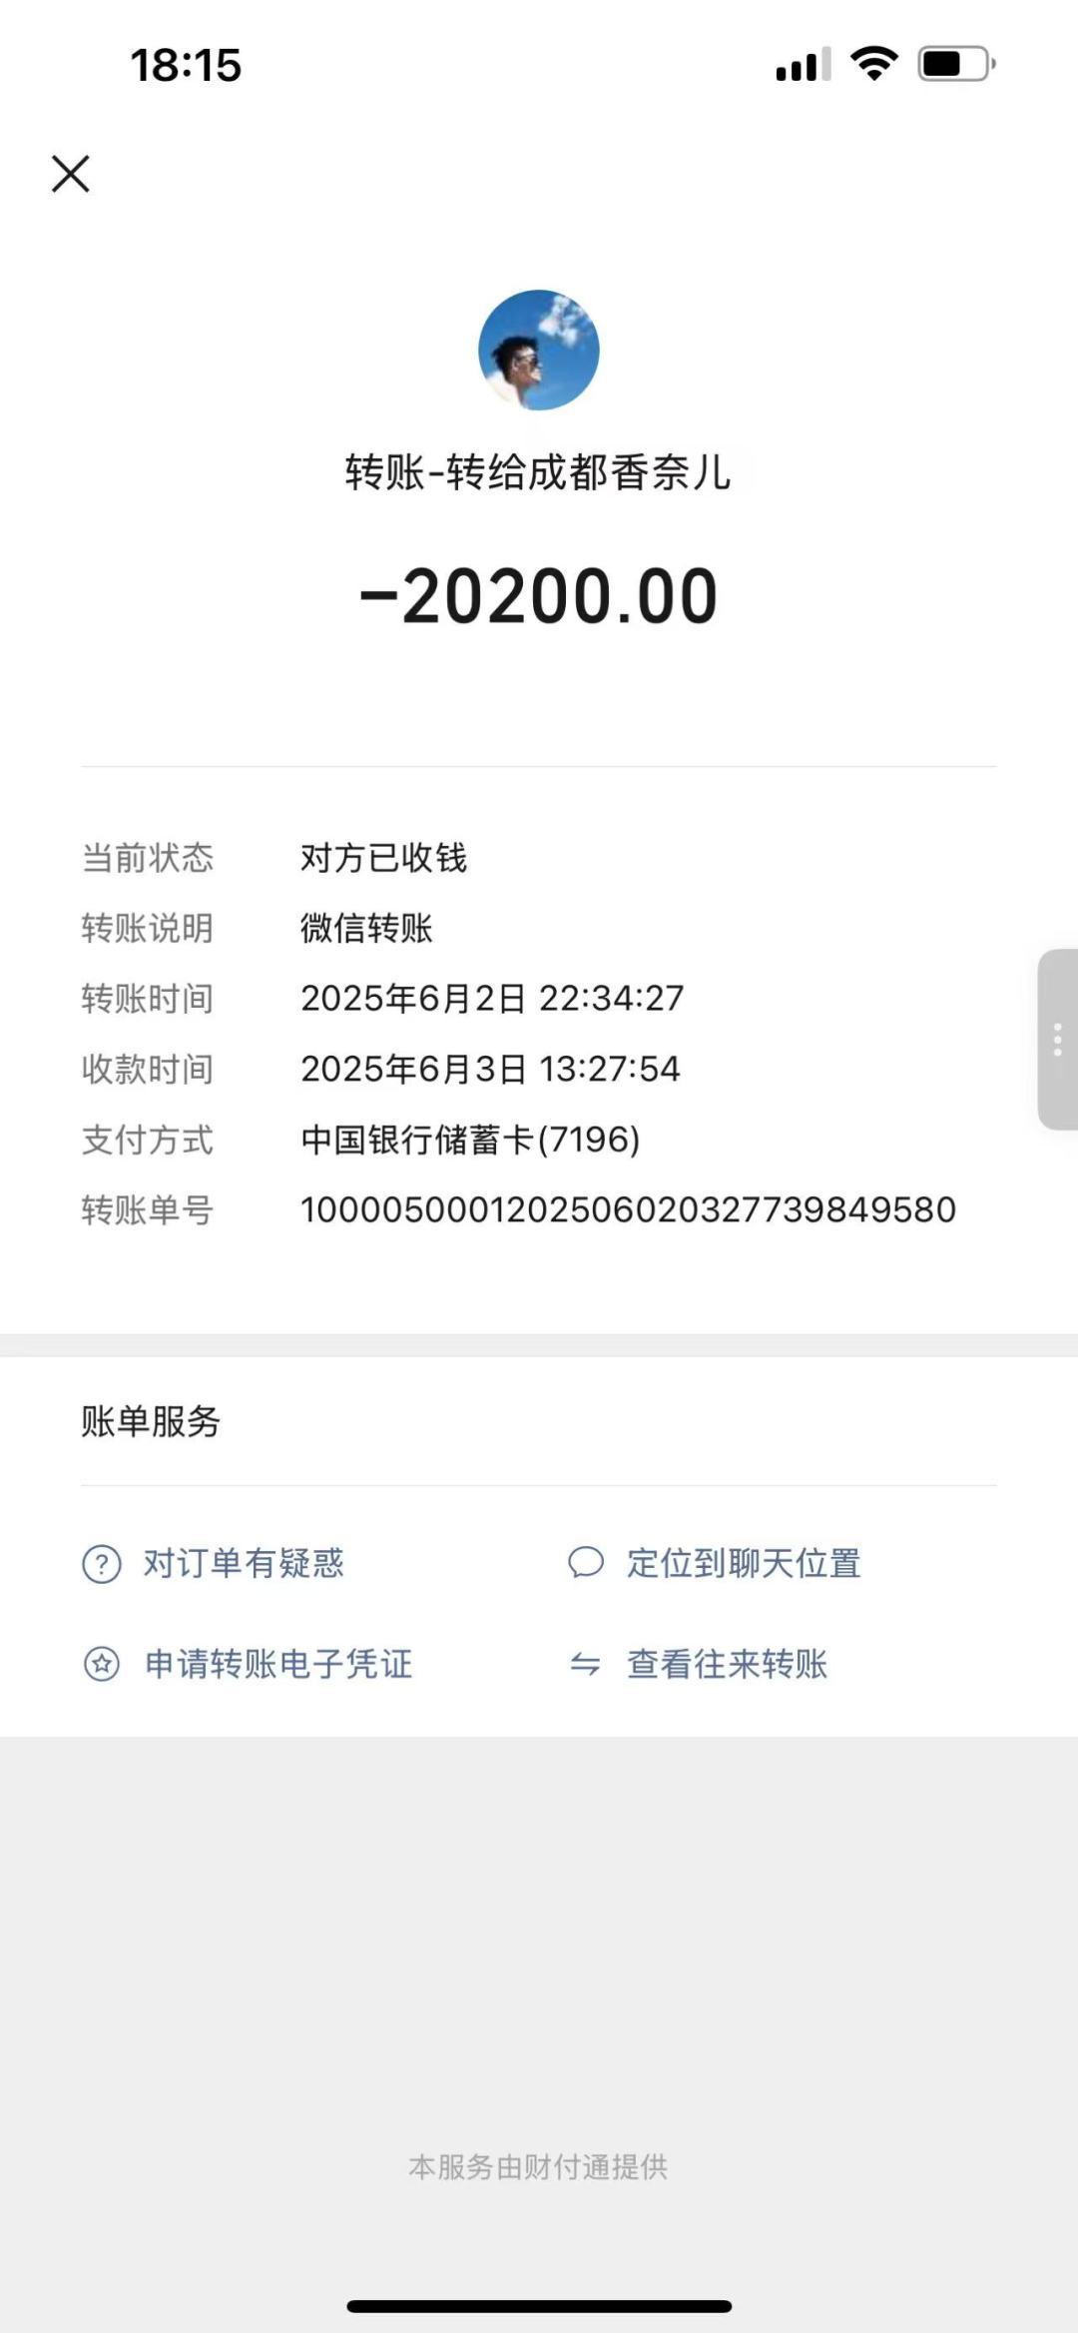The height and width of the screenshot is (2333, 1078).
Task: Tap the WiFi status icon
Action: click(x=874, y=64)
